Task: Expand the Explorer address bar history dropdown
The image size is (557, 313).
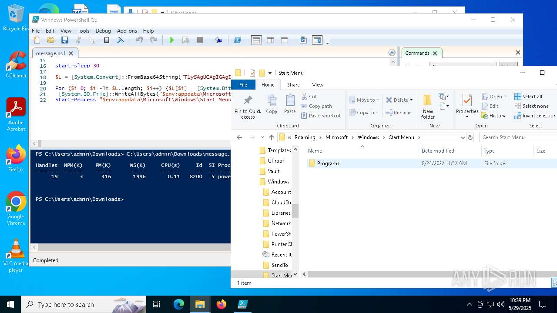Action: click(x=463, y=137)
